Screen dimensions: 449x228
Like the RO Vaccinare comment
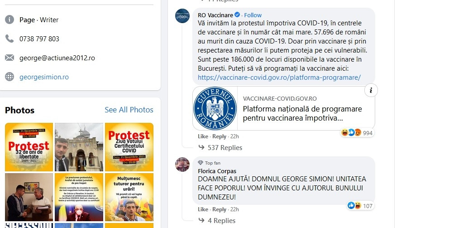pyautogui.click(x=203, y=136)
